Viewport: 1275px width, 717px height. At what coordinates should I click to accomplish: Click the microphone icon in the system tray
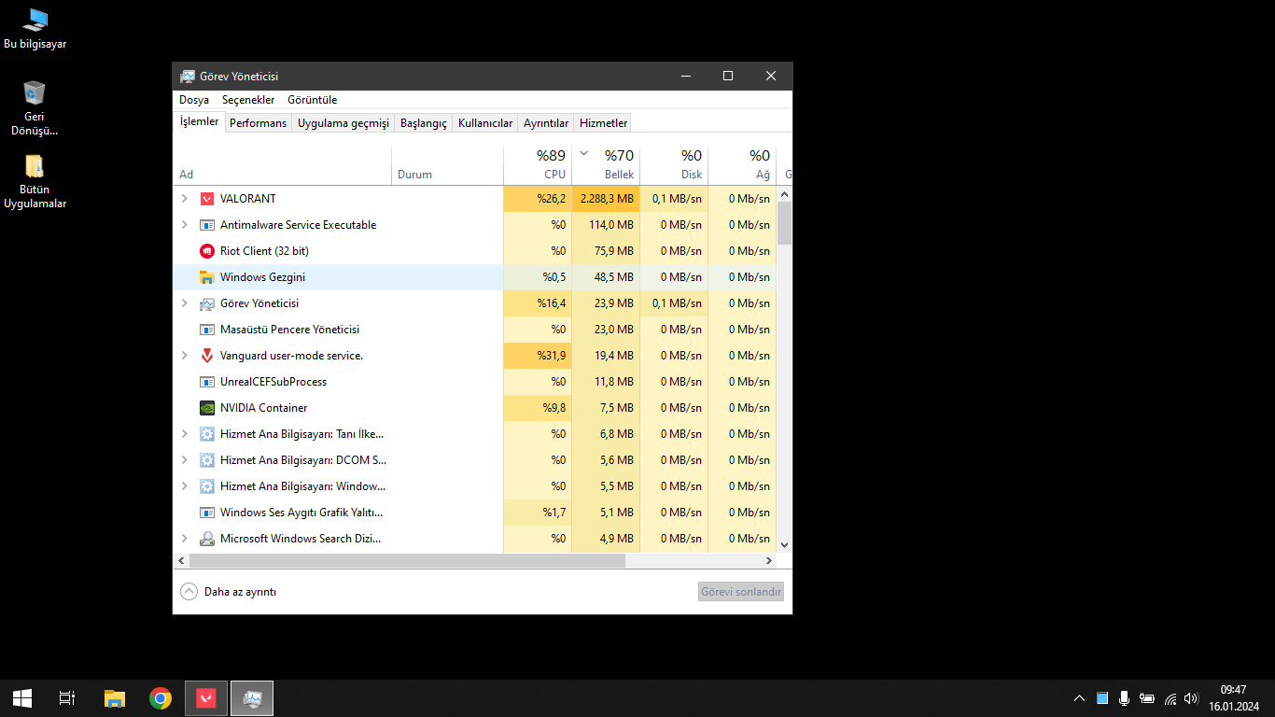1125,698
